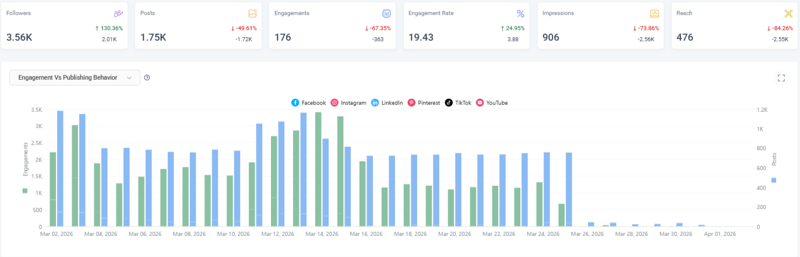Click the Impressions delta -2.56K
This screenshot has height=257, width=800.
tap(646, 40)
